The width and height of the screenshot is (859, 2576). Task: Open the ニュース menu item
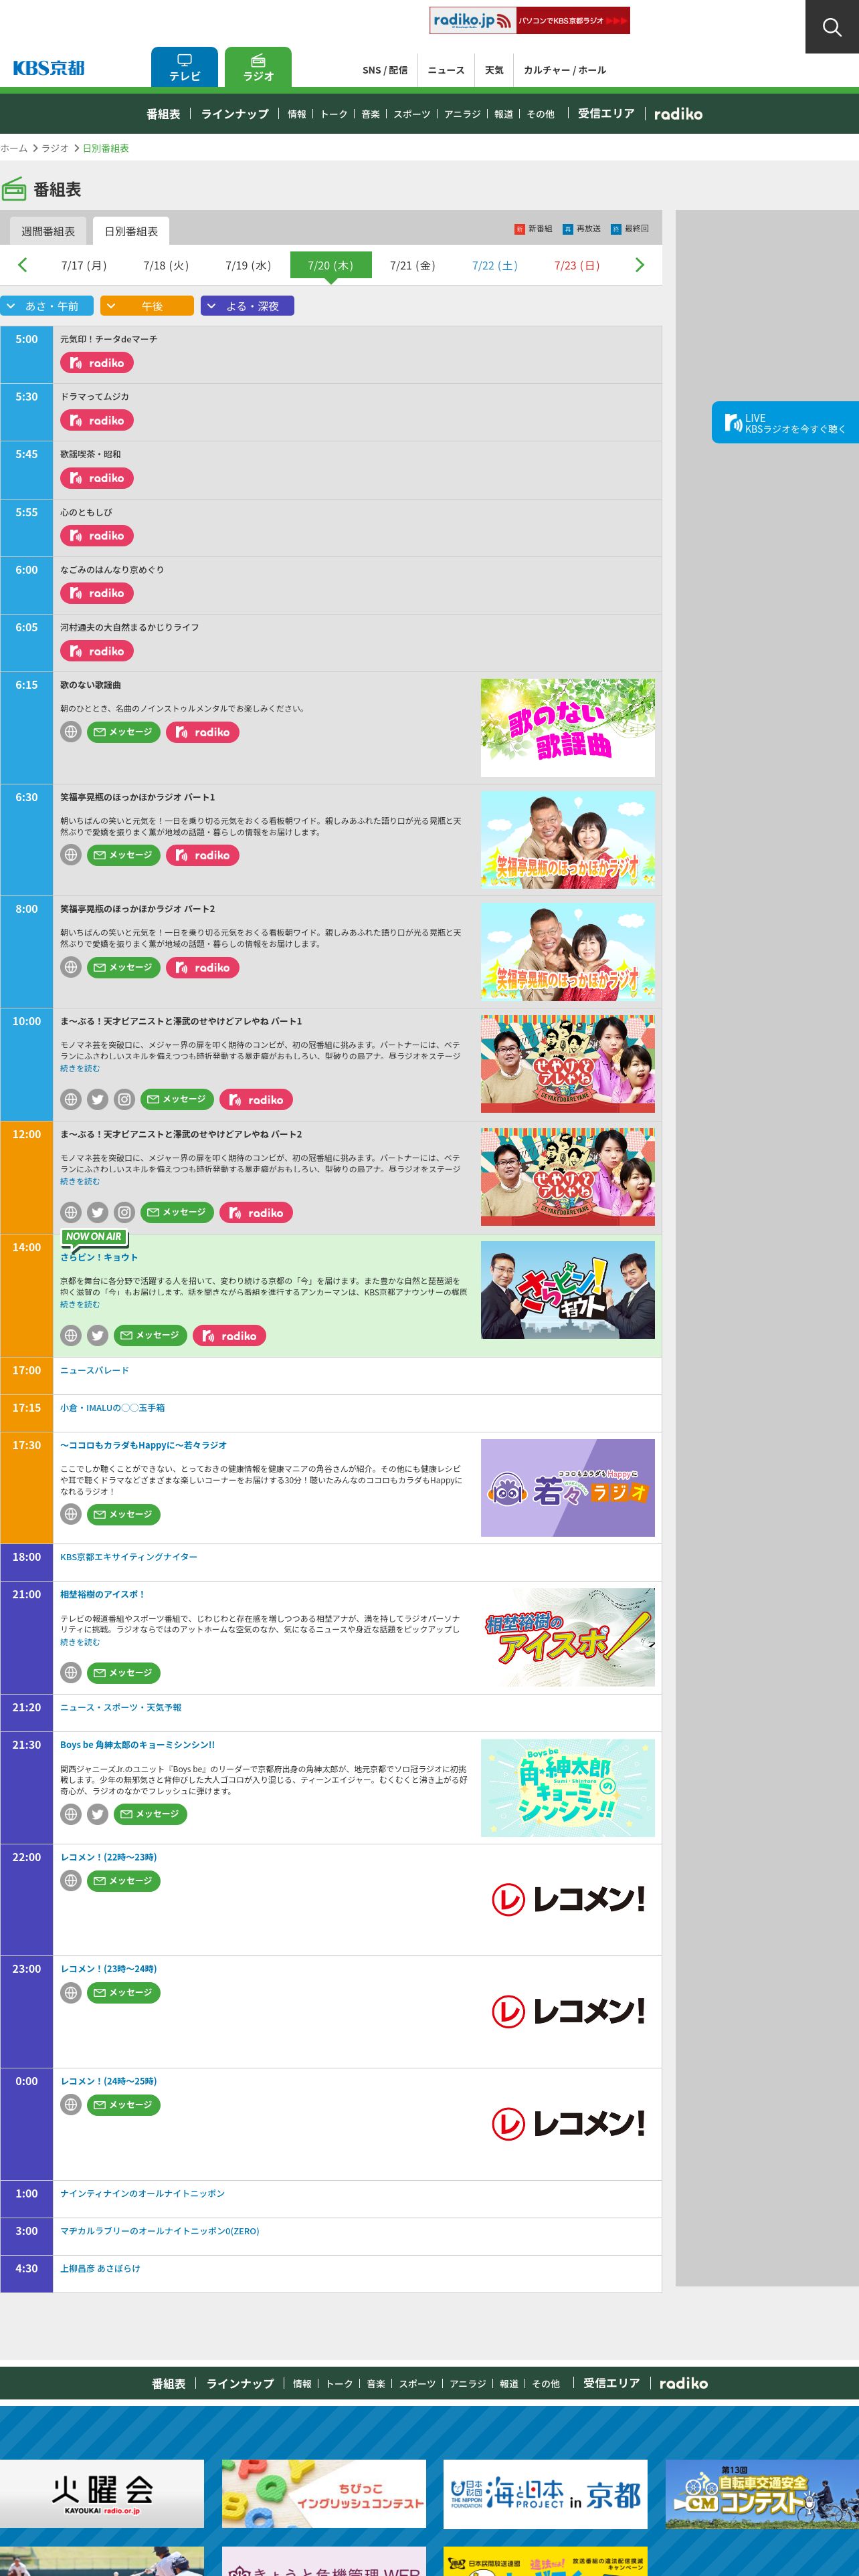[x=446, y=70]
